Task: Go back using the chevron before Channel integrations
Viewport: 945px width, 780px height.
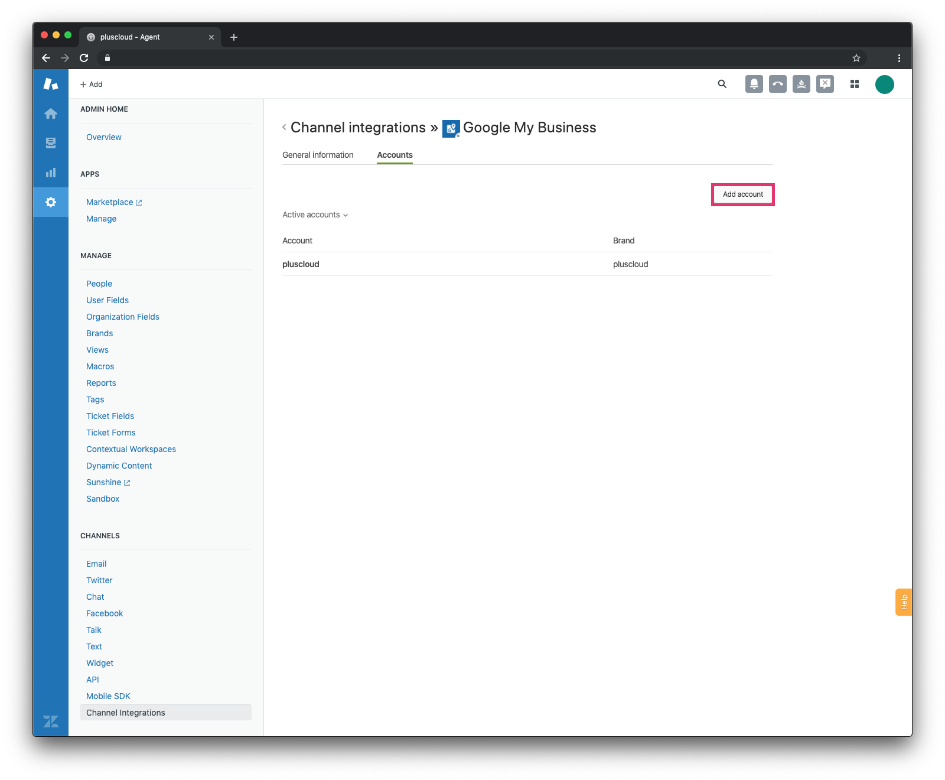Action: point(284,127)
